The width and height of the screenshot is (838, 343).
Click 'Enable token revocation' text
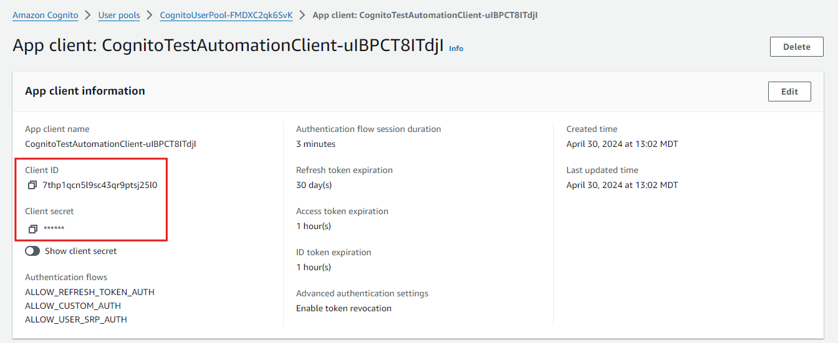344,308
